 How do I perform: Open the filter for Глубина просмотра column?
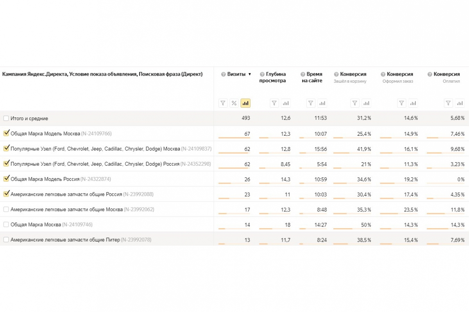275,103
